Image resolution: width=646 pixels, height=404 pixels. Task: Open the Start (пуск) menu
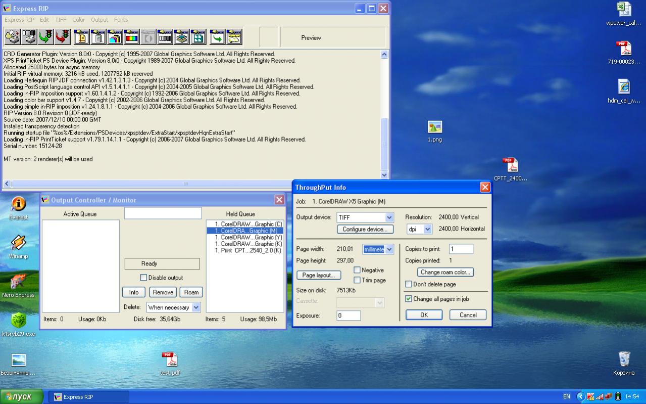click(x=22, y=397)
